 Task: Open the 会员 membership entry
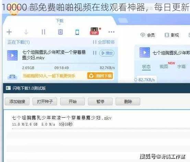[147, 35]
